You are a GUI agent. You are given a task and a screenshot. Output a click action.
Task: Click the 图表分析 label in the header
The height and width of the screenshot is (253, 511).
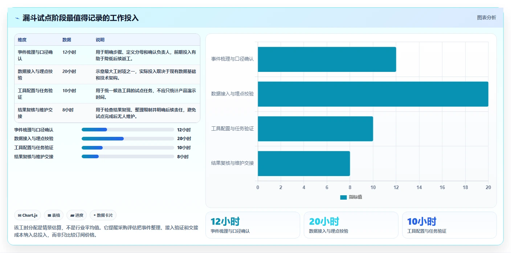[x=486, y=17]
